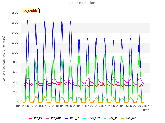The width and height of the screenshot is (165, 123).
Task: Click the Time x-axis label
Action: click(146, 110)
